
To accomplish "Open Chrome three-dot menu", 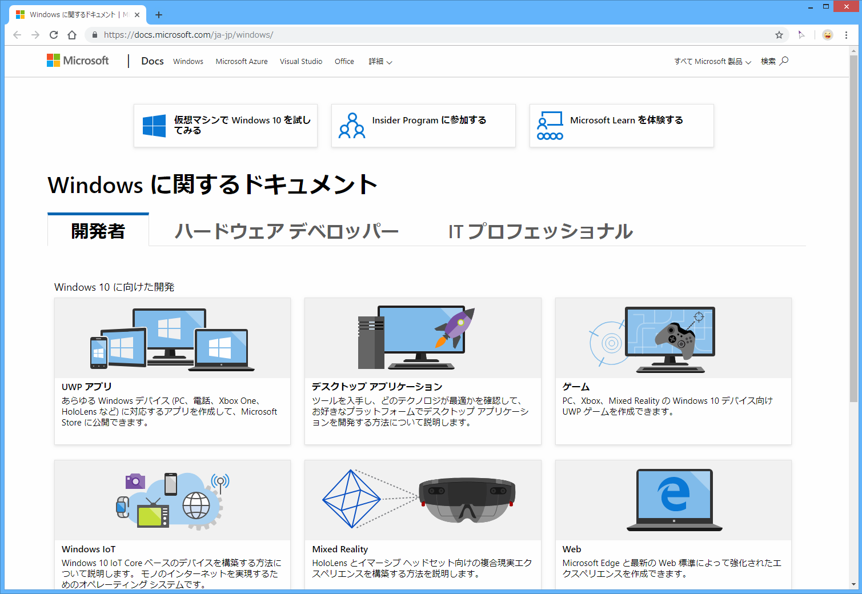I will pyautogui.click(x=846, y=35).
